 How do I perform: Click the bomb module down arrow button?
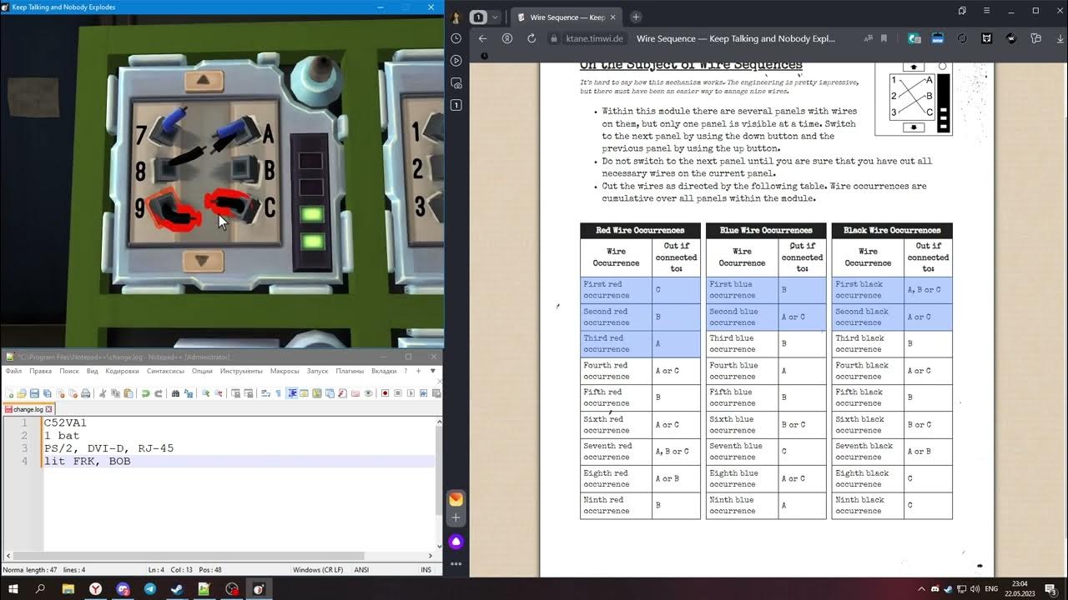(x=201, y=261)
